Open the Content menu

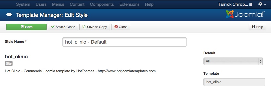[x=77, y=4]
